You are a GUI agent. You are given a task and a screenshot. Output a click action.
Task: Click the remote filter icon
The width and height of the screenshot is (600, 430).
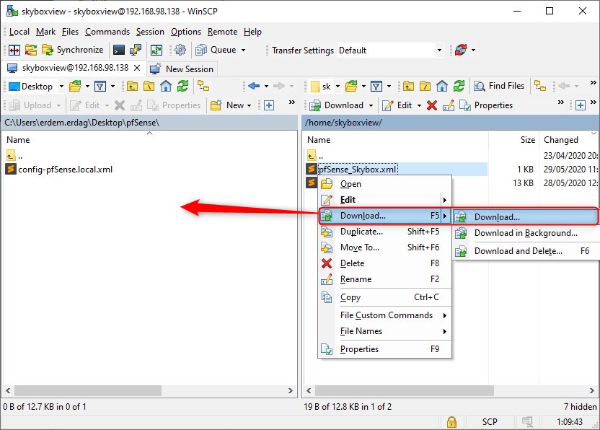376,86
